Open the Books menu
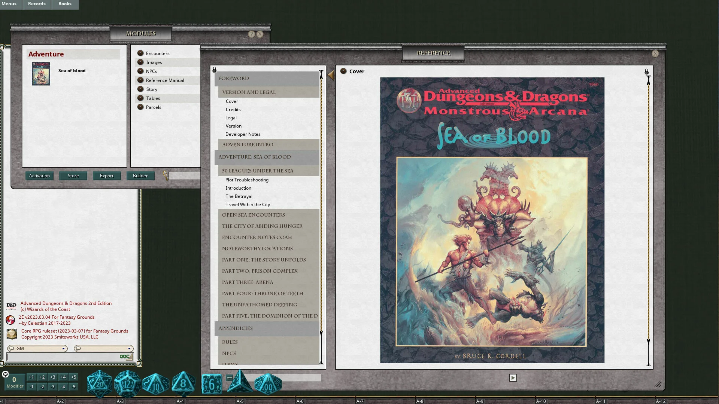Image resolution: width=719 pixels, height=404 pixels. point(65,4)
